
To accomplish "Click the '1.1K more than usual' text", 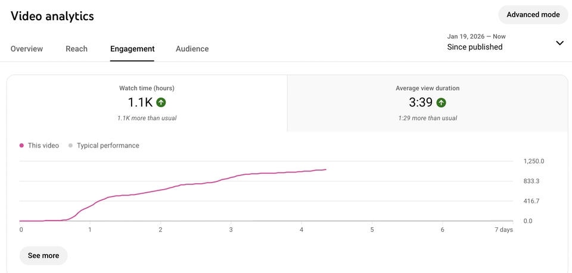I will click(x=147, y=118).
